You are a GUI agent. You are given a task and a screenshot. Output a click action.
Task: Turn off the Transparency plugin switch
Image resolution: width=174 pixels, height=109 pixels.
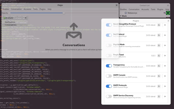109,66
